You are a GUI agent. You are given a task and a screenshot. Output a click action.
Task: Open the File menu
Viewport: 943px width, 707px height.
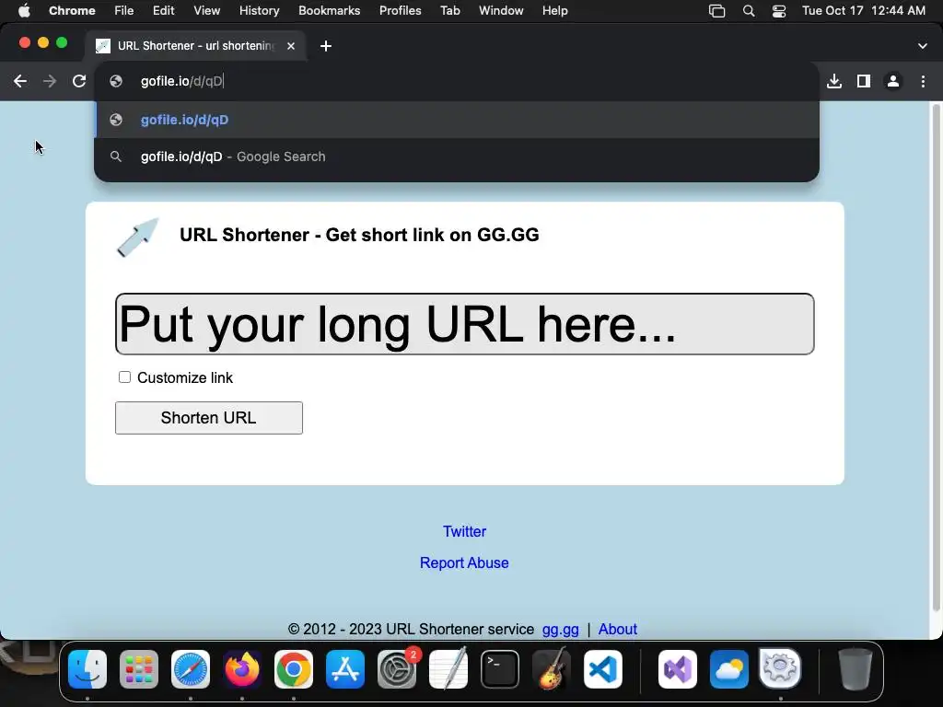[x=124, y=11]
